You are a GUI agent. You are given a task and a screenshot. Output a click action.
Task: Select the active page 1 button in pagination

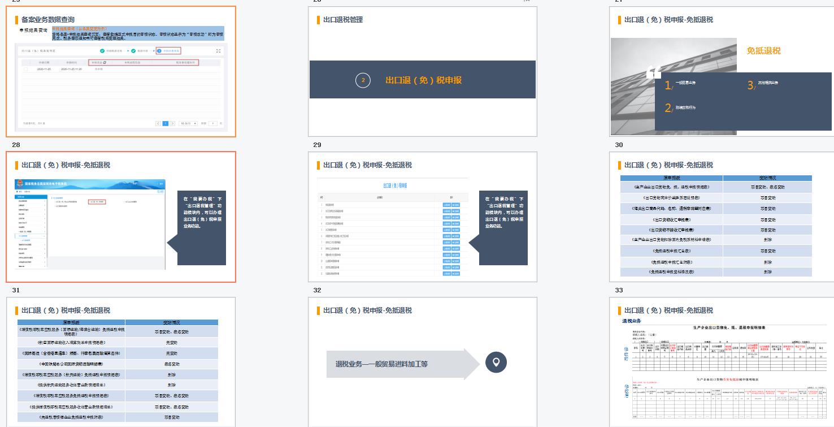(166, 123)
